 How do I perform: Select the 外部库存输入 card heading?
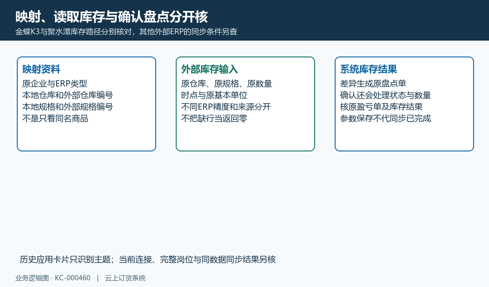[x=209, y=69]
